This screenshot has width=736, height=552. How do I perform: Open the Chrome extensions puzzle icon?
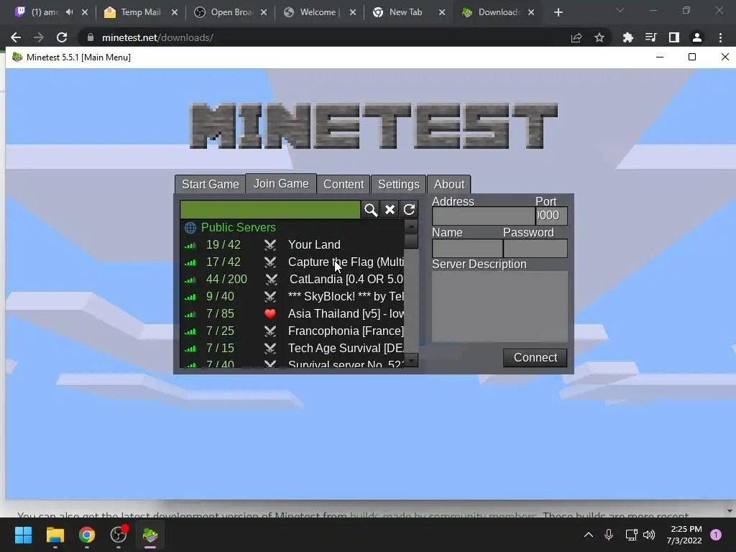tap(627, 37)
